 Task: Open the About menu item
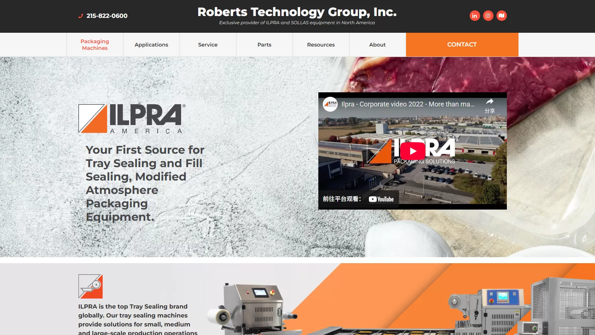point(377,45)
